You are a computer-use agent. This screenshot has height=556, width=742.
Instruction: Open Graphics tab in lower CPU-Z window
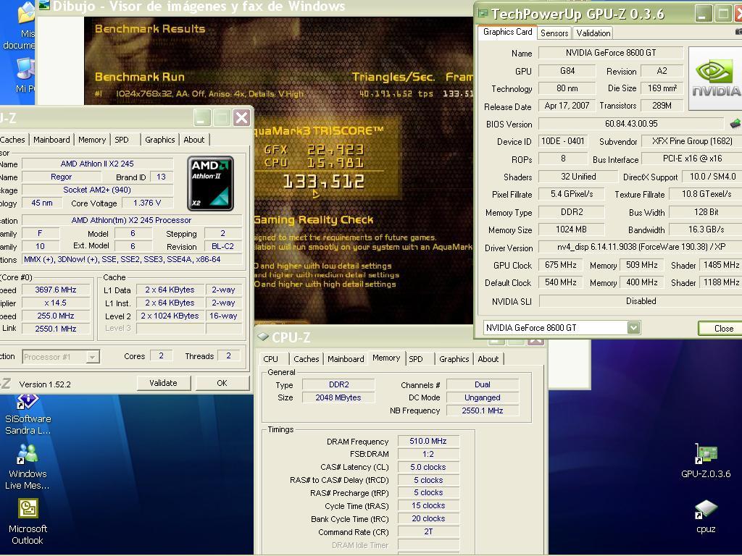pyautogui.click(x=454, y=359)
